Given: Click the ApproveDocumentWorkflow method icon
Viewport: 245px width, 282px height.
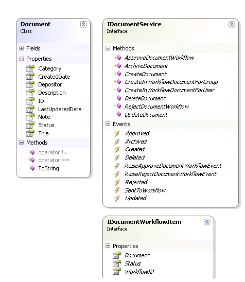Looking at the screenshot, I should (x=117, y=58).
